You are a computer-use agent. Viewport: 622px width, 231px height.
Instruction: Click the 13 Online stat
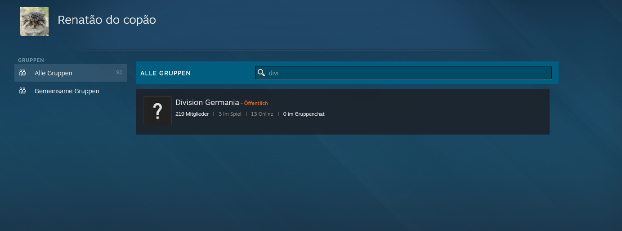click(x=262, y=114)
